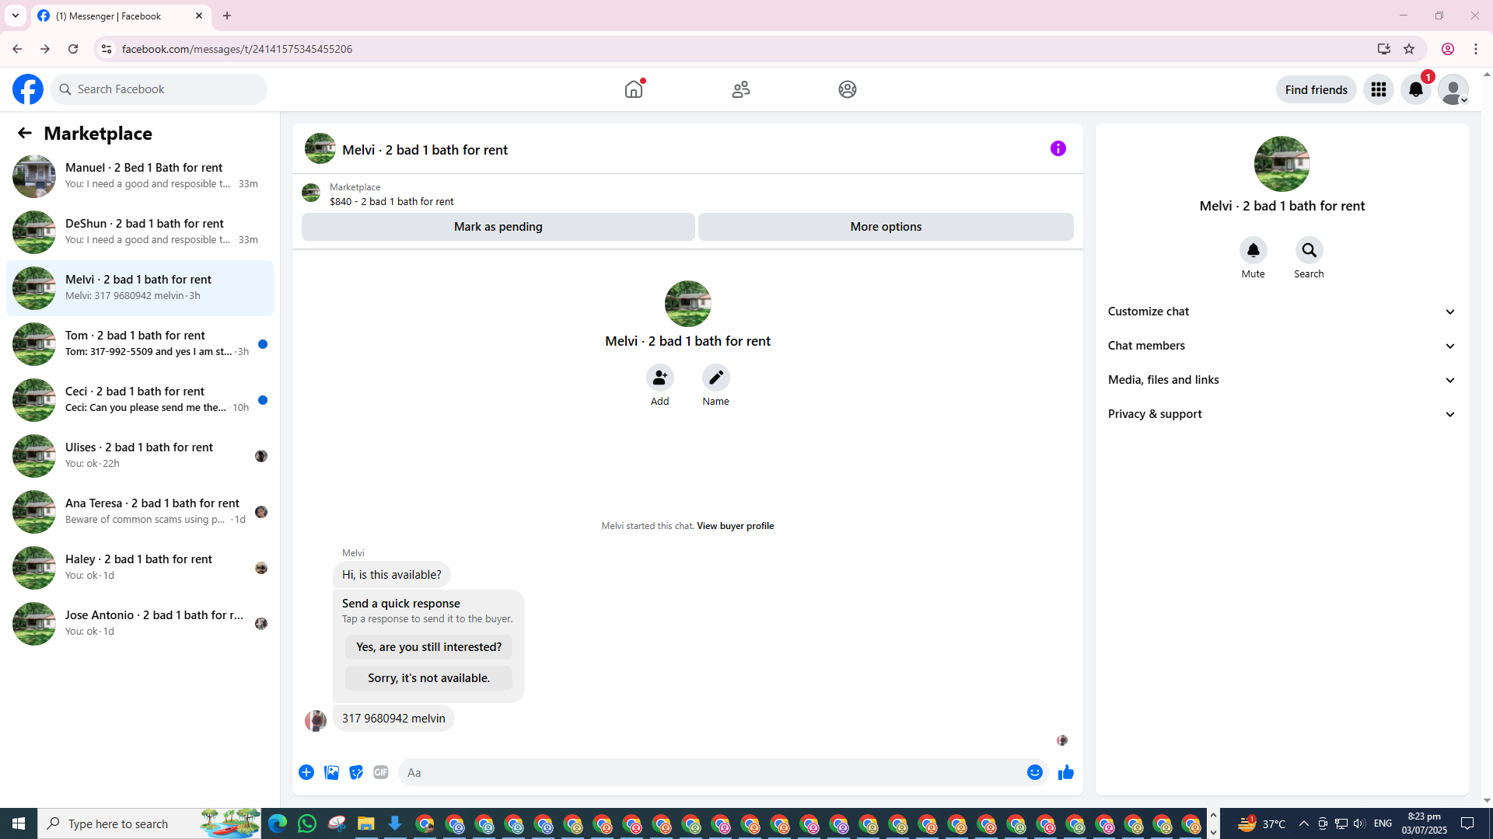1493x839 pixels.
Task: Mute this conversation
Action: 1253,250
